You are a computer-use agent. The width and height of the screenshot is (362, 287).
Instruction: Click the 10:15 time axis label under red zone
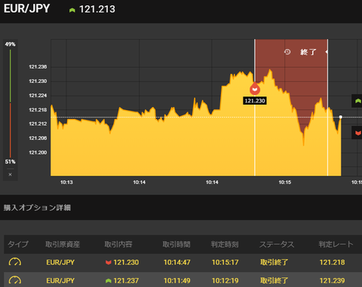[x=285, y=182]
